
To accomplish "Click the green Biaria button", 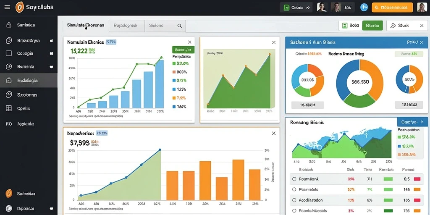I will 372,26.
